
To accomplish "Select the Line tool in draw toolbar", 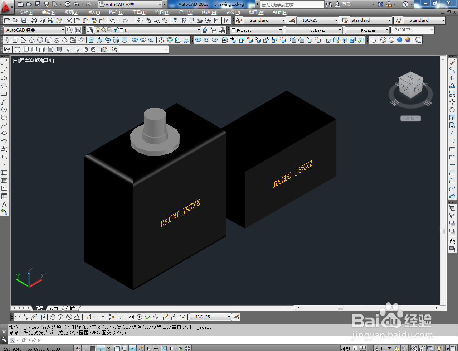I will point(4,62).
